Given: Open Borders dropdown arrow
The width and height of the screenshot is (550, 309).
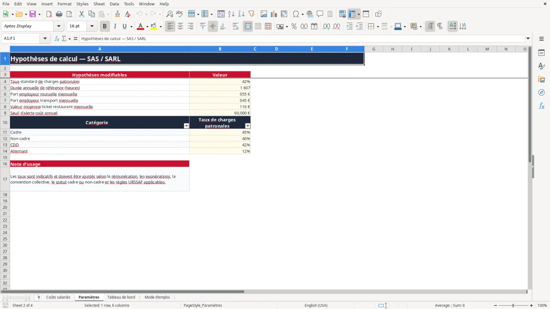Looking at the screenshot, I should click(377, 27).
